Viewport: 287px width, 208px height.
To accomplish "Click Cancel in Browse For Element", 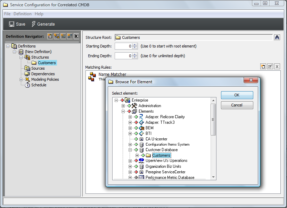I will 237,105.
